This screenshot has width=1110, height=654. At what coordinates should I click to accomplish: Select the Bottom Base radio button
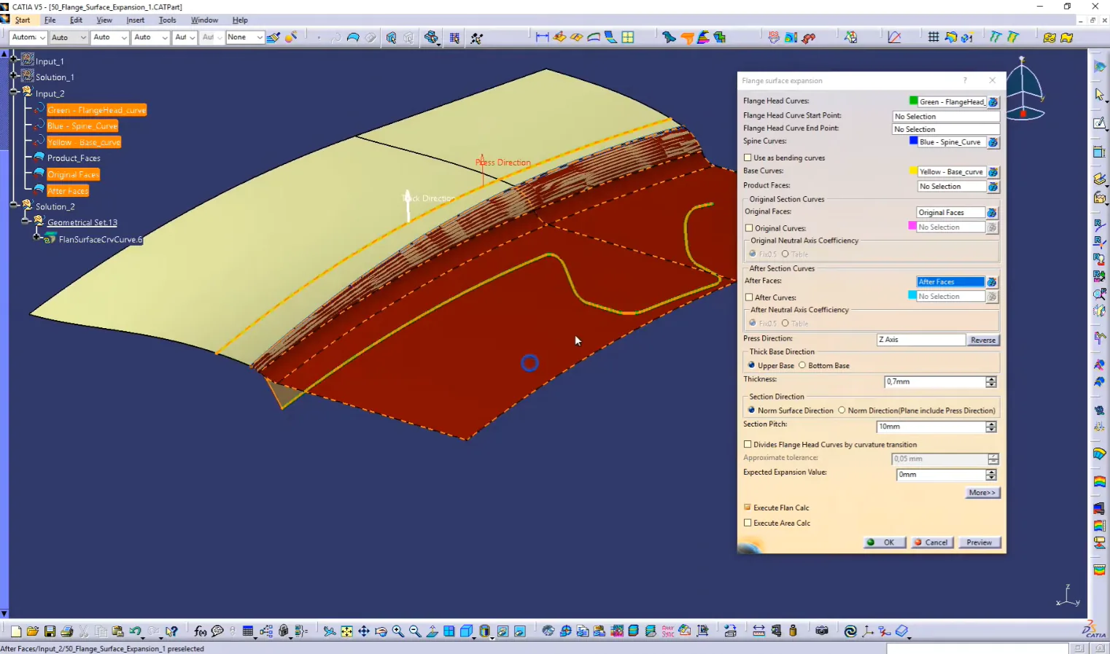pyautogui.click(x=802, y=365)
